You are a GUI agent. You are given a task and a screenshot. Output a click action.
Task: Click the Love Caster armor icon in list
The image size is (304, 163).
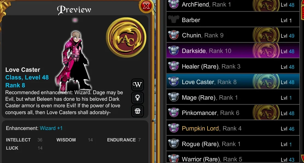click(x=174, y=81)
